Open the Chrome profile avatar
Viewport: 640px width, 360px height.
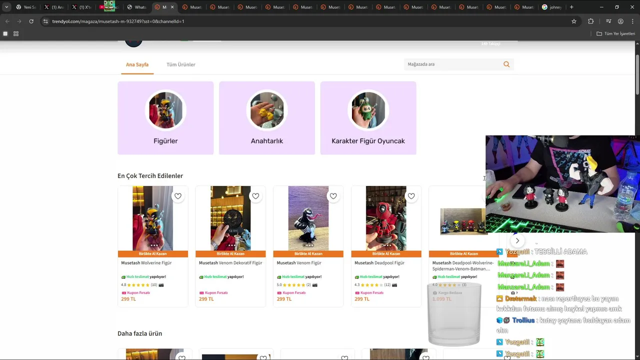click(620, 21)
